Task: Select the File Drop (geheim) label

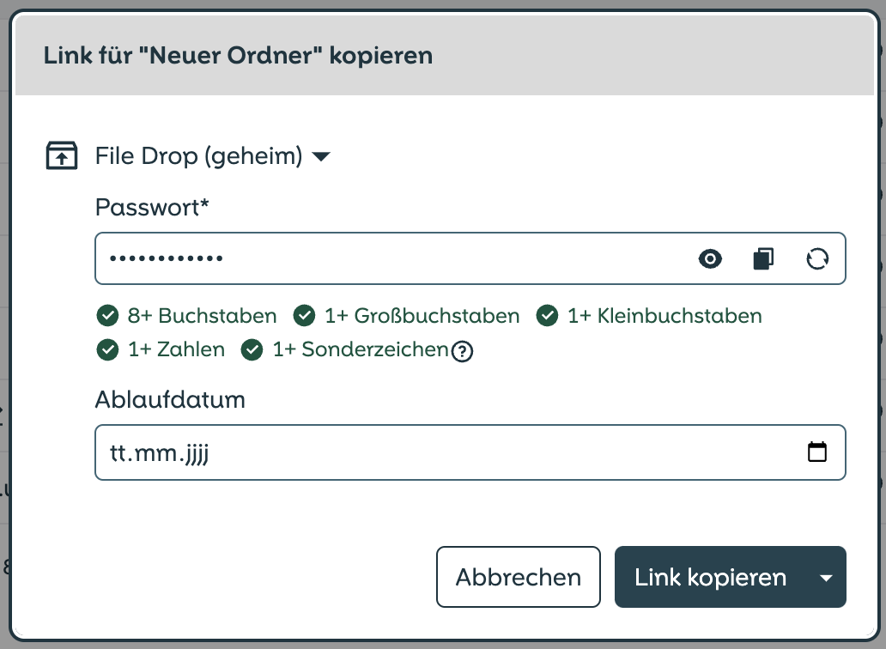Action: tap(199, 156)
